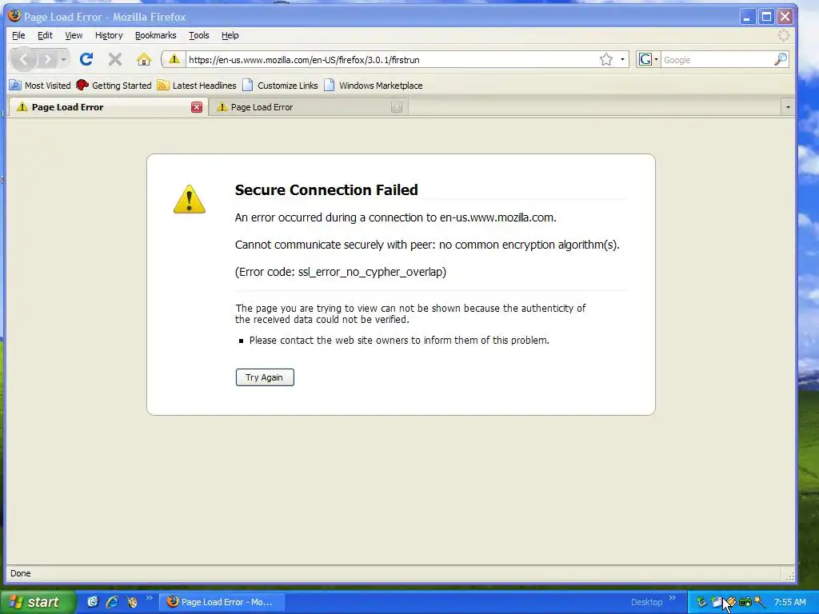Click the search magnifying glass icon
This screenshot has height=614, width=819.
[x=781, y=59]
